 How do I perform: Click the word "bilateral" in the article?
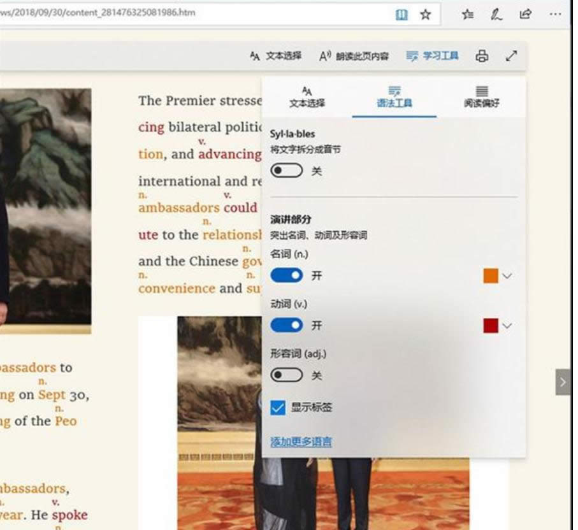point(194,127)
